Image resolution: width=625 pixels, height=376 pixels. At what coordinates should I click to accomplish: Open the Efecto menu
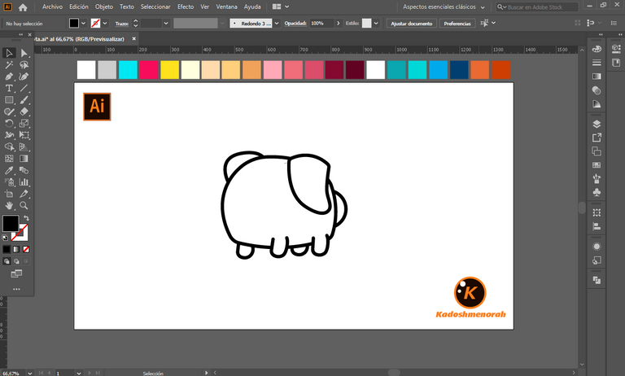[186, 7]
